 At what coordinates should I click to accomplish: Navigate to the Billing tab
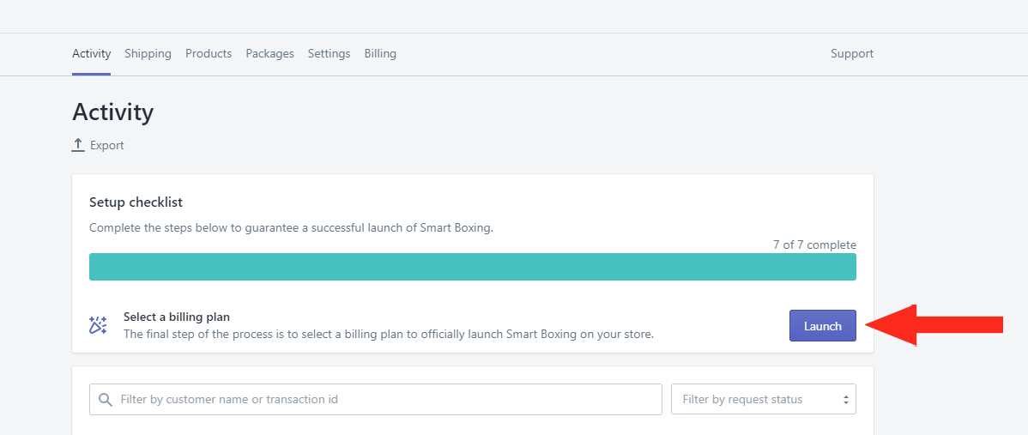pyautogui.click(x=380, y=54)
